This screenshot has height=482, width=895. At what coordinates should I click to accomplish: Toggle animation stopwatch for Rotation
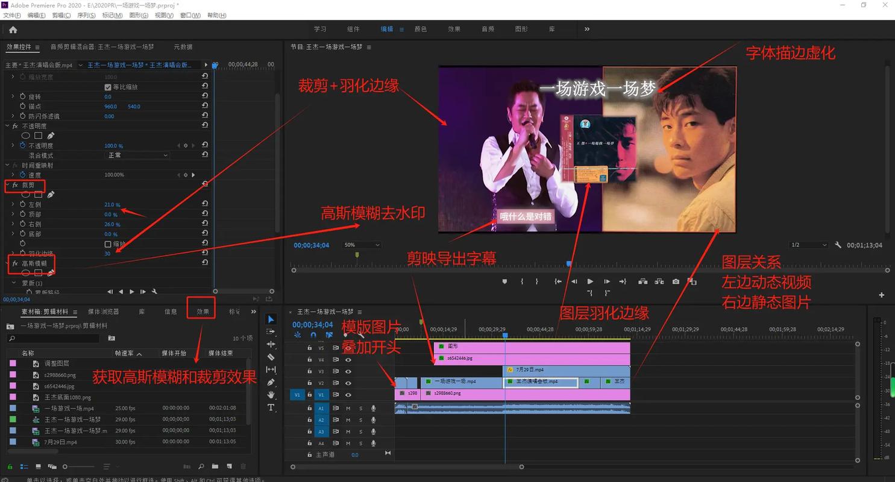22,96
